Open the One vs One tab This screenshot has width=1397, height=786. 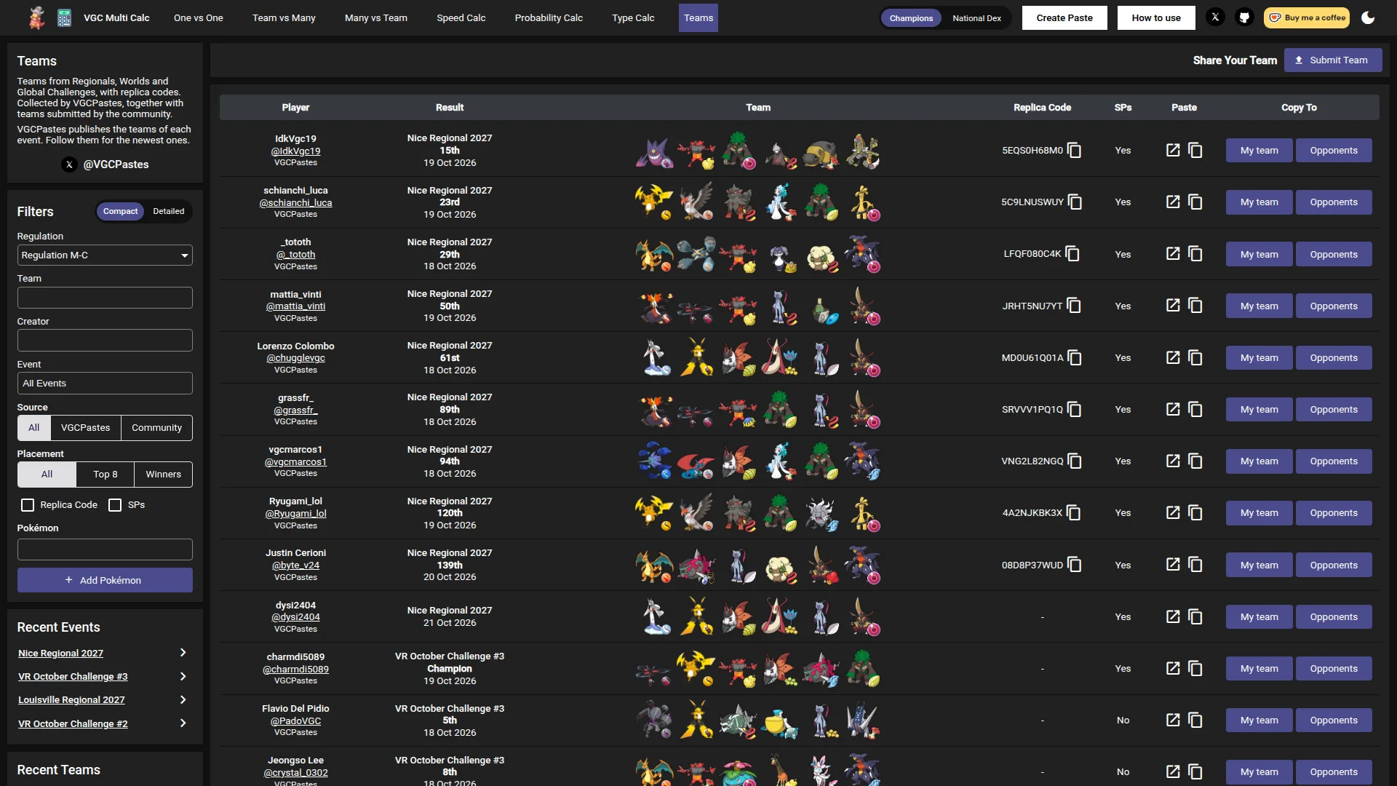[199, 18]
